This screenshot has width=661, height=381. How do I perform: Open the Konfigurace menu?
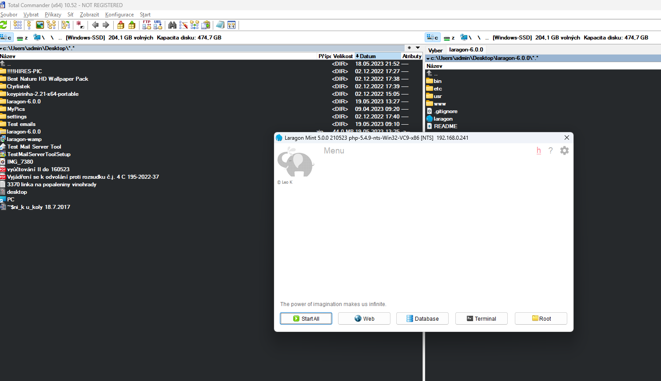(x=119, y=15)
